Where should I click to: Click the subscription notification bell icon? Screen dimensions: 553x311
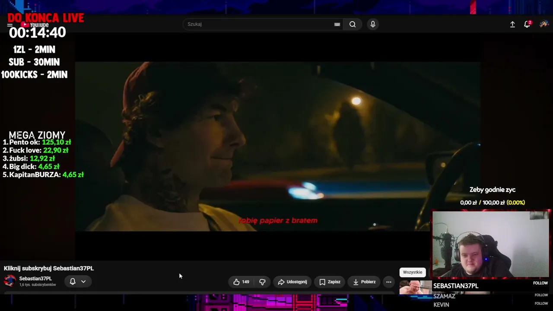pyautogui.click(x=73, y=282)
